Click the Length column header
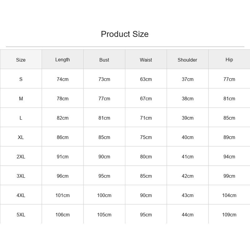 (x=62, y=60)
